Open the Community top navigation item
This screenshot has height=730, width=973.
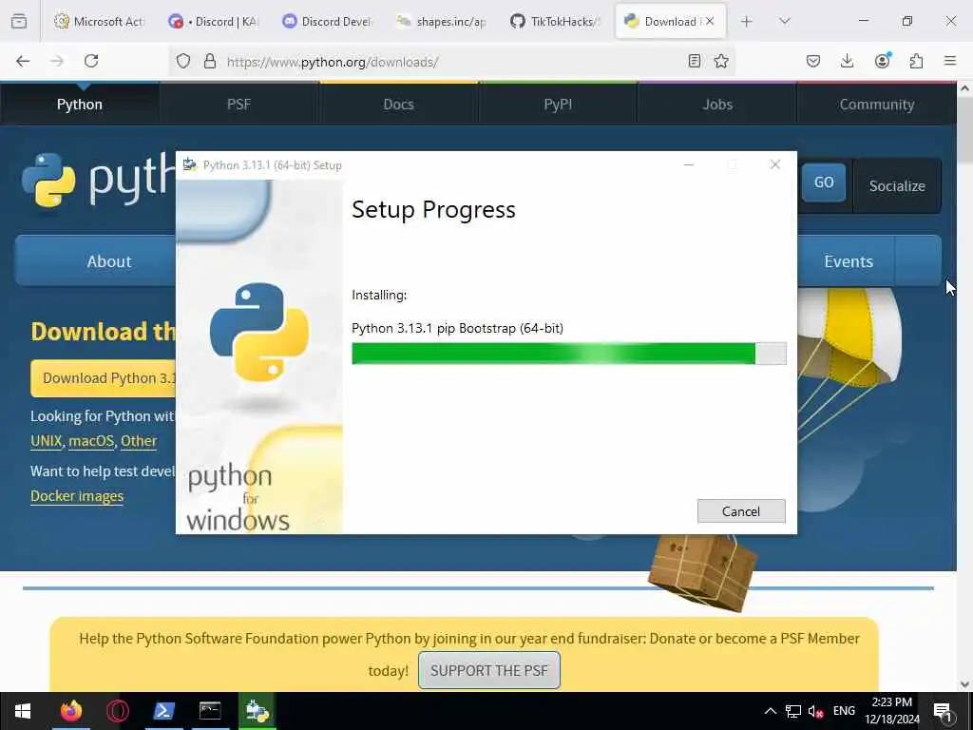click(x=877, y=105)
